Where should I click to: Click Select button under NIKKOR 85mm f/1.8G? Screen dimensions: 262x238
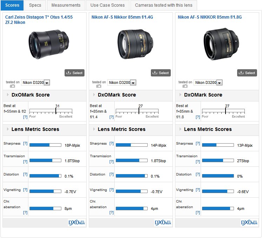pos(247,73)
